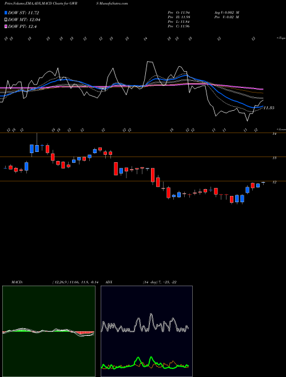
Task: Select the 'DOW PT: 12.4' legend text
Action: coord(22,27)
